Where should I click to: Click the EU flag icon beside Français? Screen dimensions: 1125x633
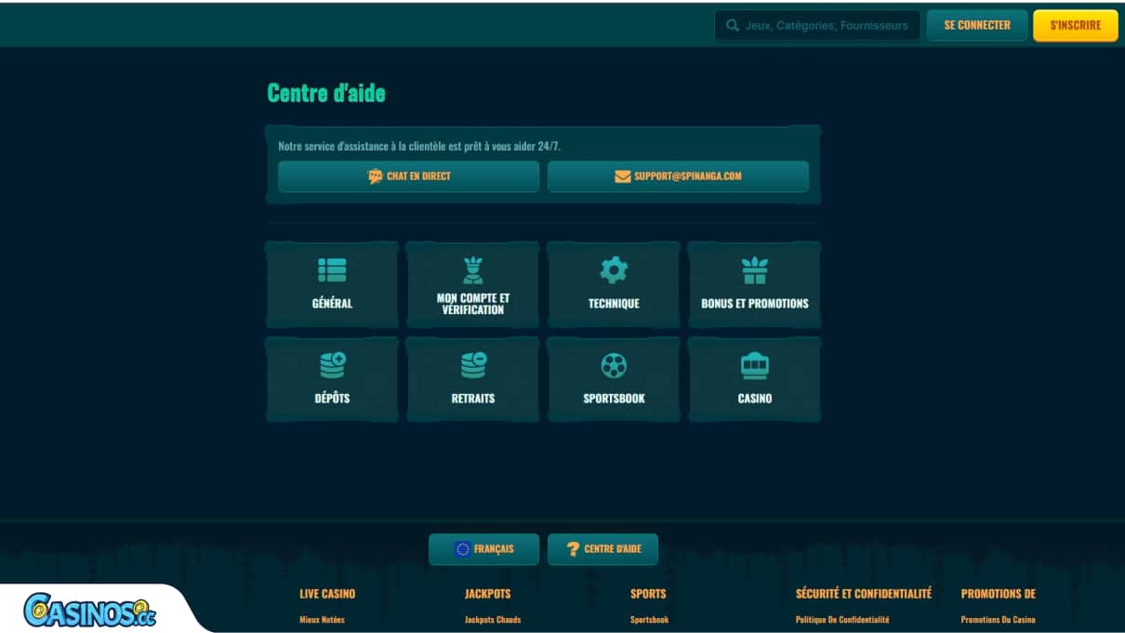(x=462, y=549)
